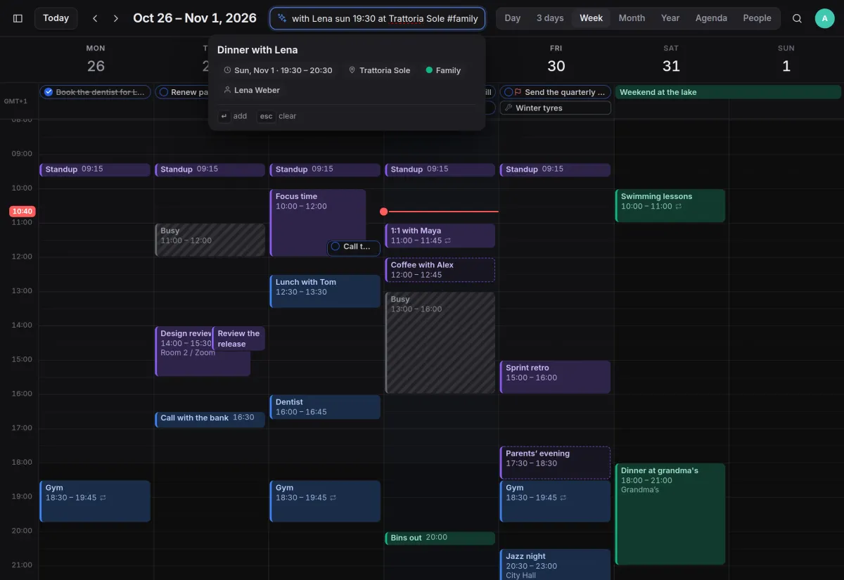Open the user avatar "A" menu
This screenshot has height=580, width=844.
click(825, 18)
